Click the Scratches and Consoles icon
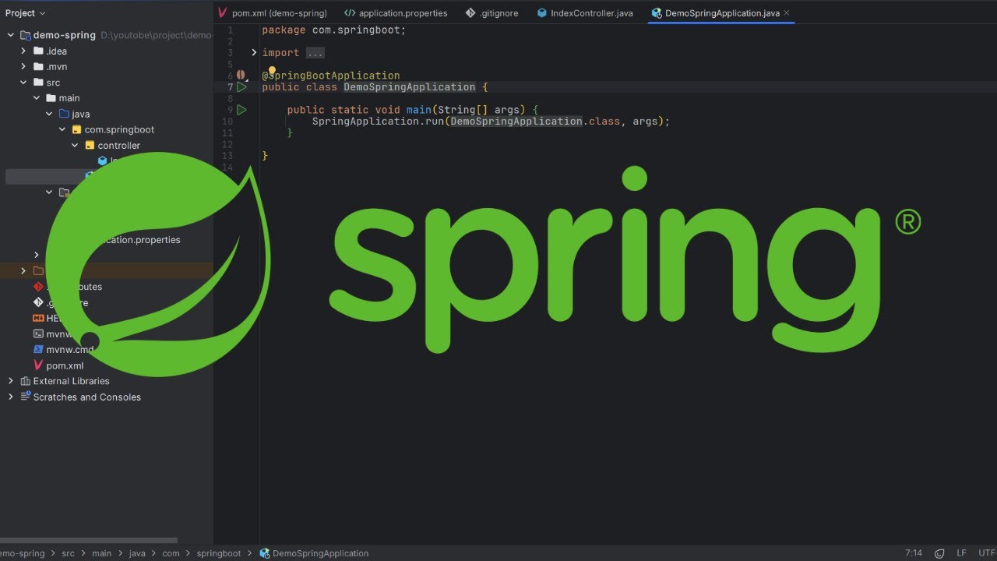This screenshot has width=997, height=561. tap(25, 397)
